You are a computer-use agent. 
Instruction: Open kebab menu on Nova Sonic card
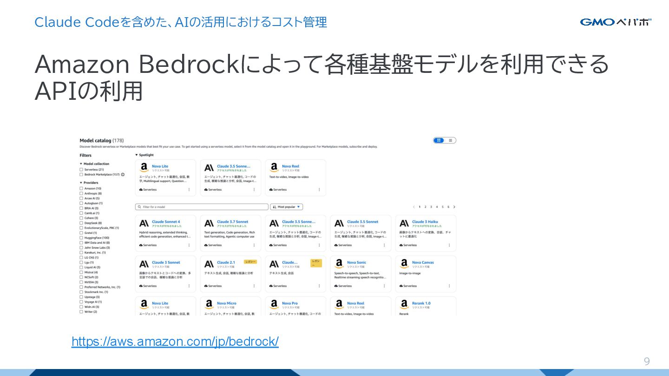pyautogui.click(x=384, y=286)
